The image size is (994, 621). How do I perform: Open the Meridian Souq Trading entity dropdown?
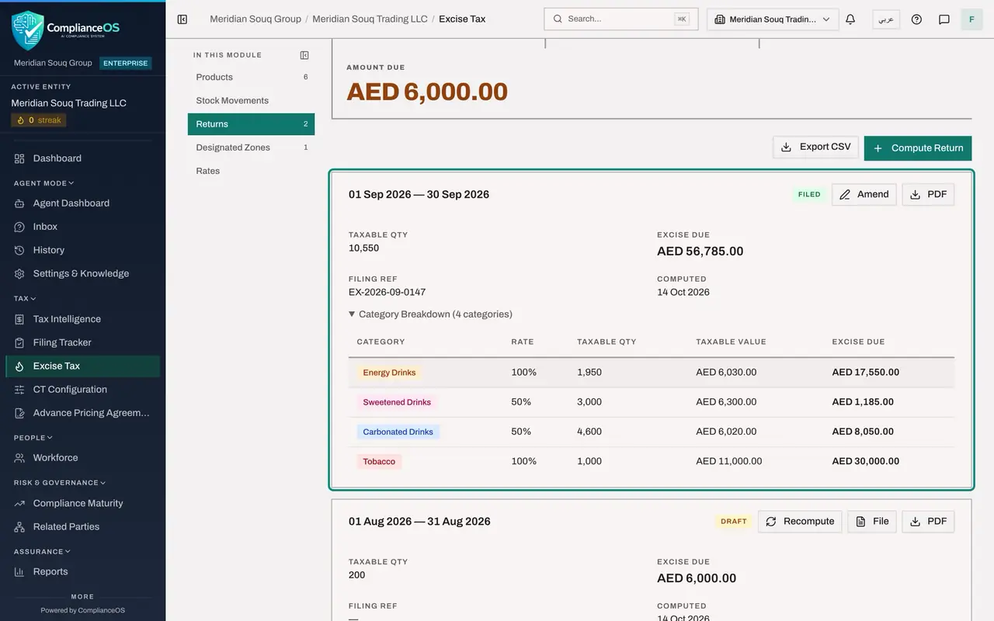point(773,19)
